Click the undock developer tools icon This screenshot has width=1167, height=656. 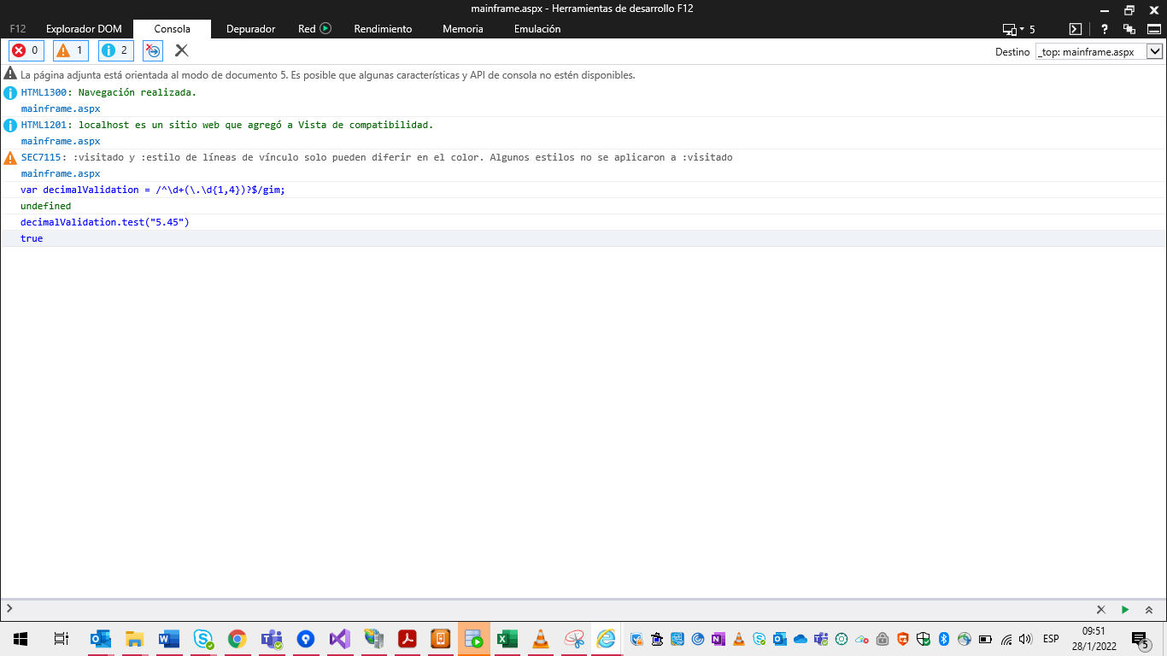(x=1128, y=29)
